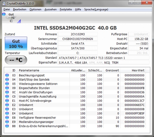Image resolution: width=154 pixels, height=137 pixels.
Task: Click Grenzwert value 90 in B8 row
Action: [x=117, y=126]
